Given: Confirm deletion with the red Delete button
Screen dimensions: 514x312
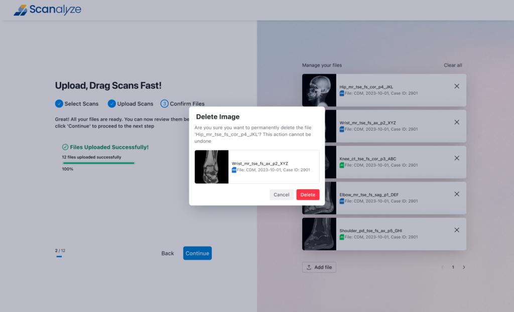Looking at the screenshot, I should (x=308, y=195).
